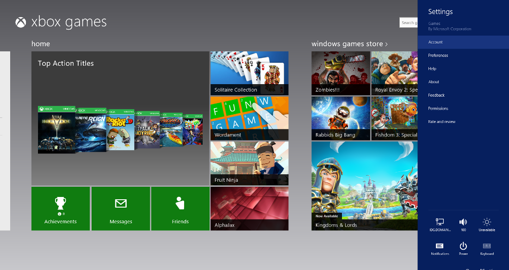Click Rate and review
This screenshot has width=509, height=270.
(441, 122)
